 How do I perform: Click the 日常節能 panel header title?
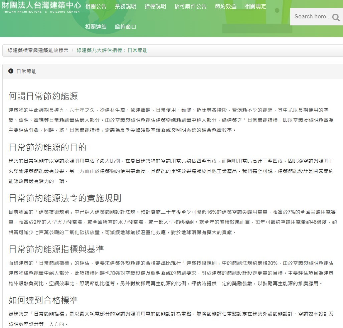[26, 71]
